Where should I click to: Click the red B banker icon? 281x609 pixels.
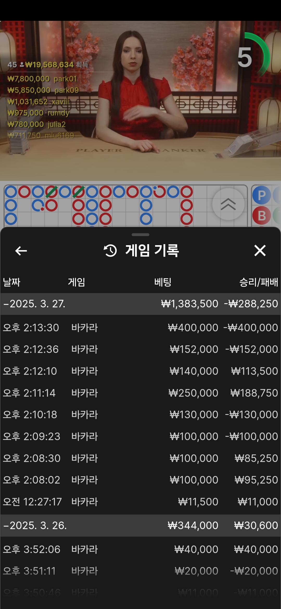pyautogui.click(x=261, y=216)
